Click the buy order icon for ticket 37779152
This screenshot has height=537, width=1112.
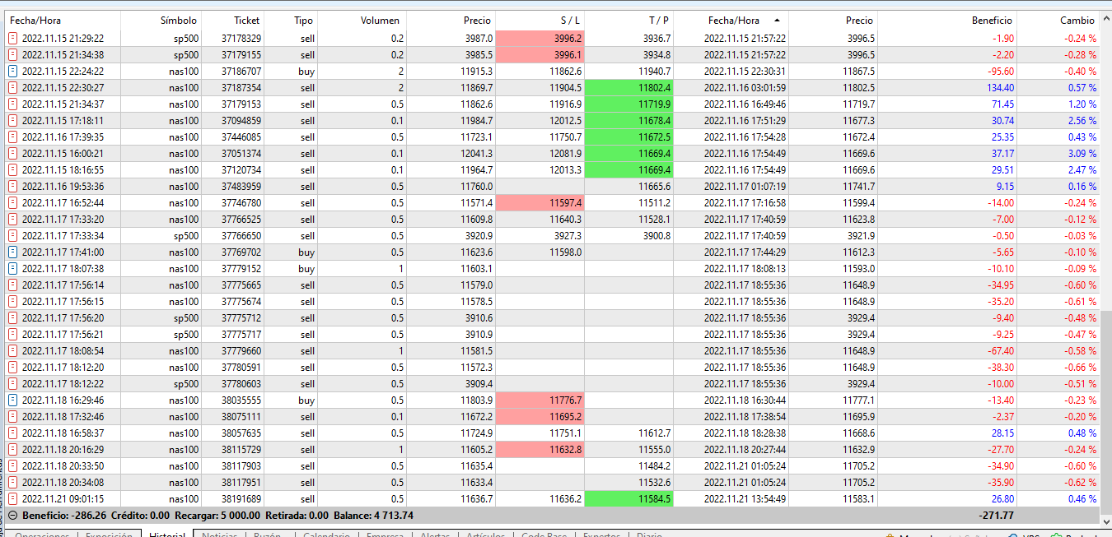[12, 269]
